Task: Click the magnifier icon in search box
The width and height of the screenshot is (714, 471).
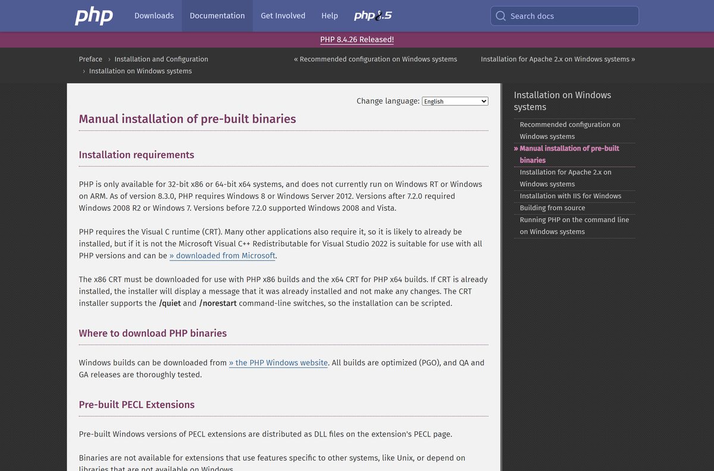Action: click(x=501, y=16)
